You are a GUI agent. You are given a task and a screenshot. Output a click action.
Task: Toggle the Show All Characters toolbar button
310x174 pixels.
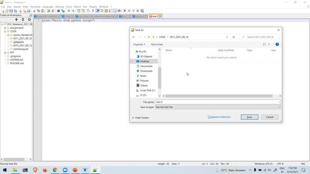(93, 11)
